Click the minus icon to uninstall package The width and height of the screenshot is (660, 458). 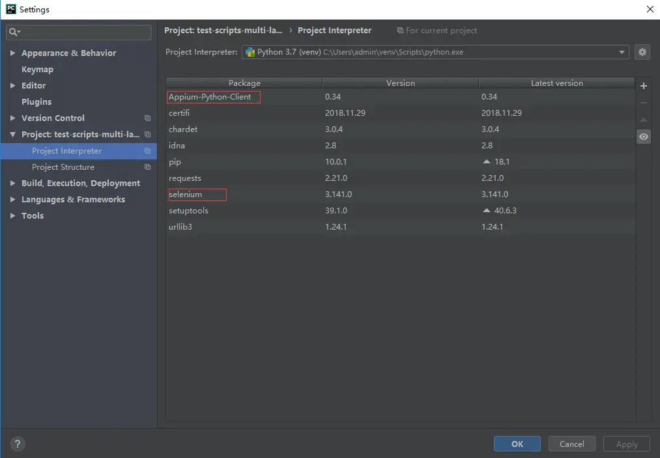[643, 103]
